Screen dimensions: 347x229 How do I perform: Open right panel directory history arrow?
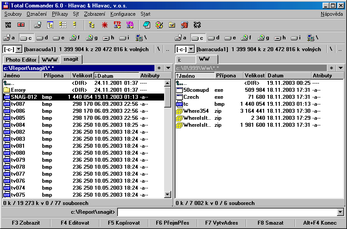click(340, 68)
